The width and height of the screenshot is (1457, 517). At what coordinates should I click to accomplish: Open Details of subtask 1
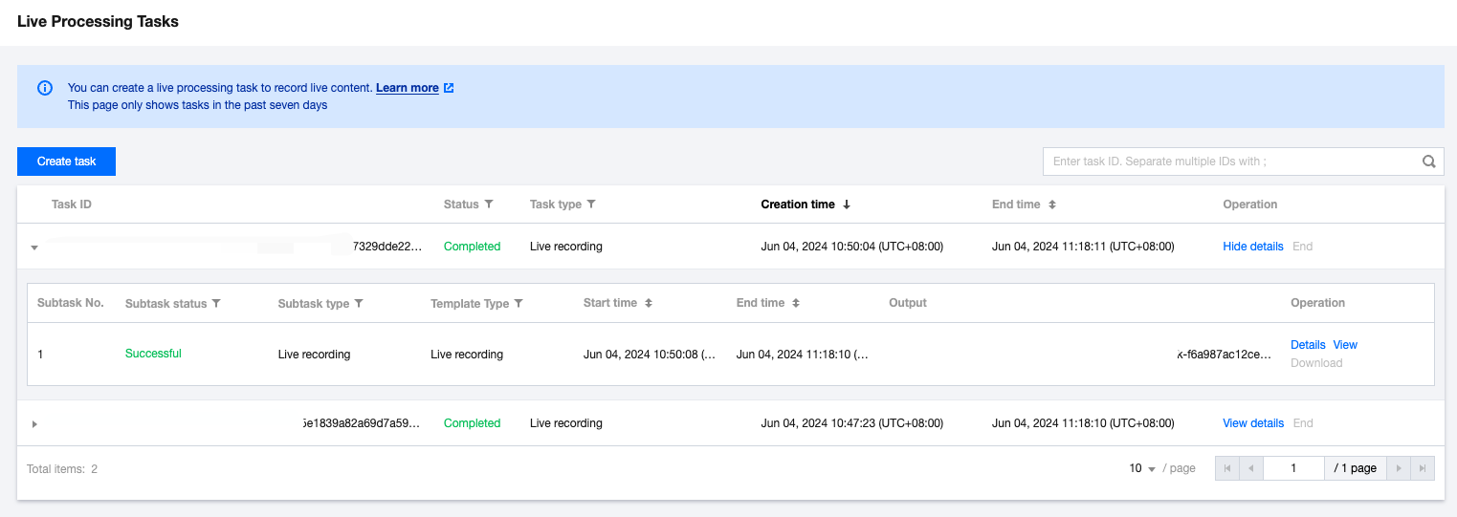1308,345
